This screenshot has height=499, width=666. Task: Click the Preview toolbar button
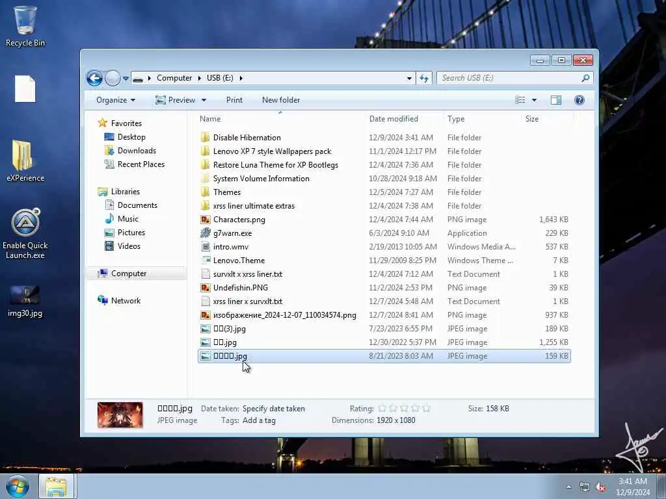pos(176,100)
